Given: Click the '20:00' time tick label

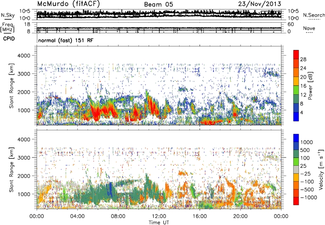Looking at the screenshot, I should point(240,216).
